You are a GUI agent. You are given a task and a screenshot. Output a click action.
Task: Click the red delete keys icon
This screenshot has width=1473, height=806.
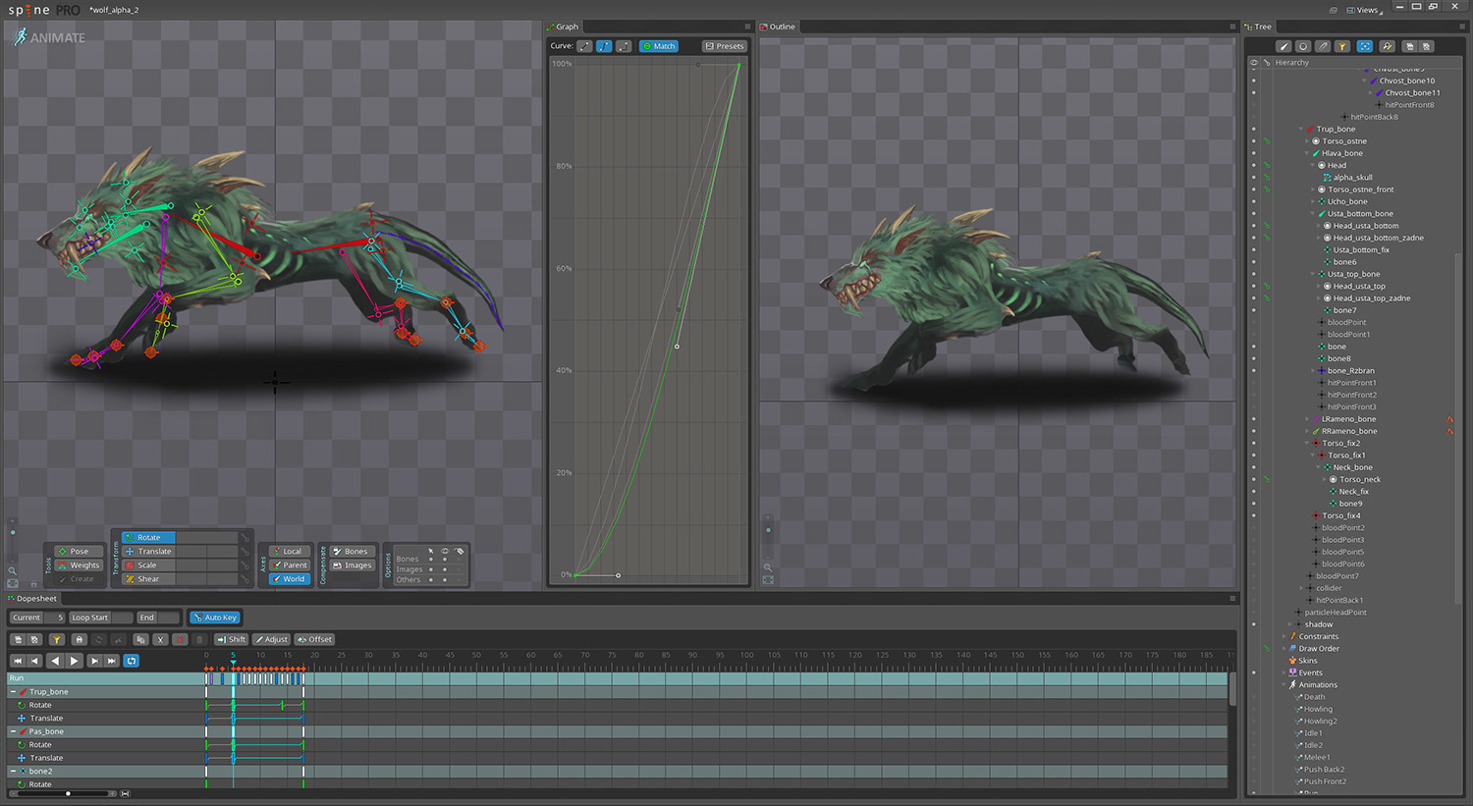pyautogui.click(x=180, y=640)
